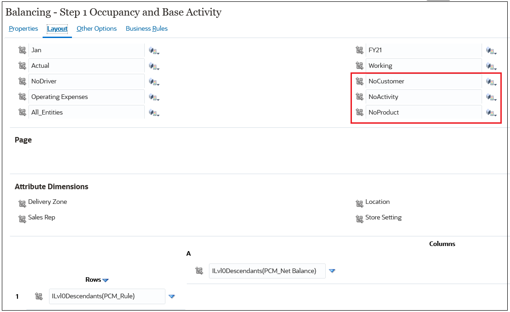This screenshot has height=312, width=510.
Task: Click dimension icon beside PCM_Net Balance column
Action: click(199, 271)
